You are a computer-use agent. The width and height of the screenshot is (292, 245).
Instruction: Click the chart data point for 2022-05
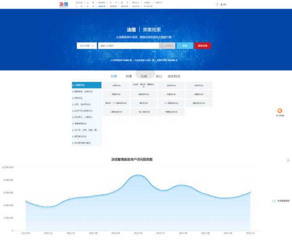115,191
